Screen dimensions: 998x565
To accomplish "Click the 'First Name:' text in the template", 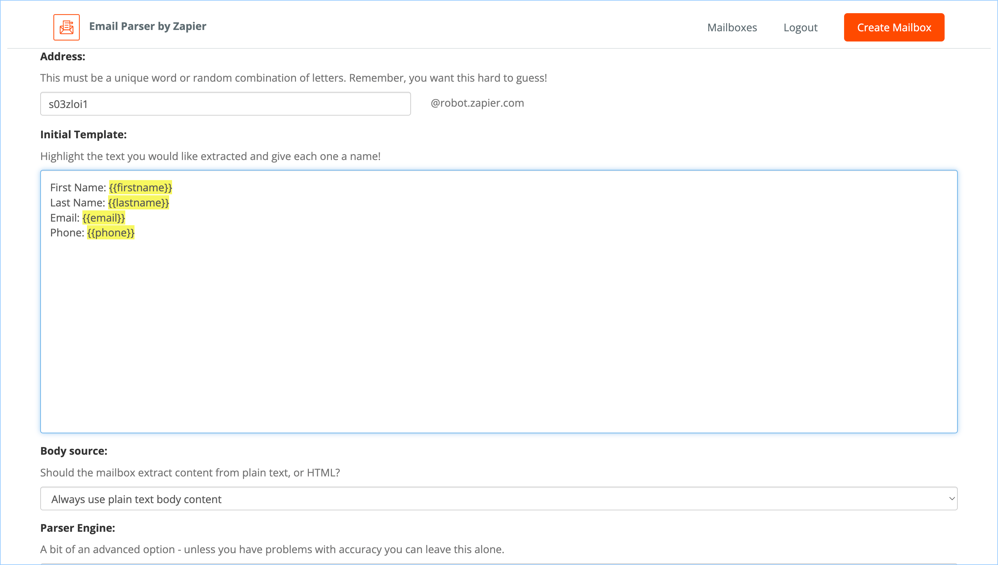I will point(78,187).
